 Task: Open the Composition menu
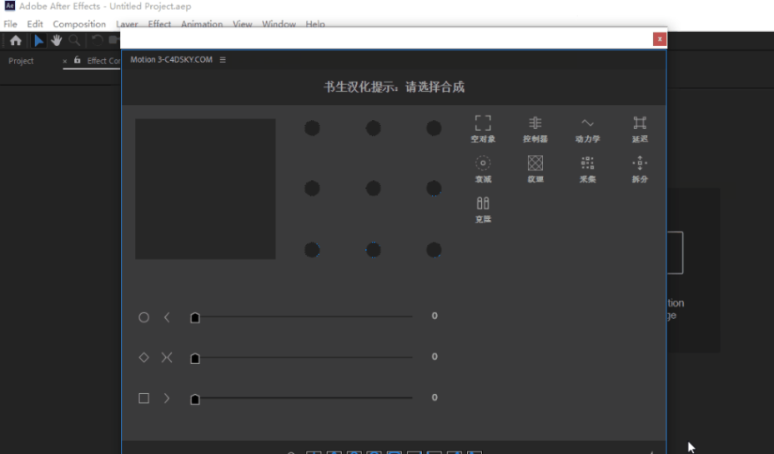coord(79,23)
